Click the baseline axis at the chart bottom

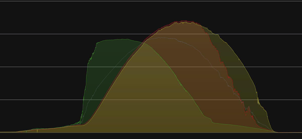tap(151, 132)
